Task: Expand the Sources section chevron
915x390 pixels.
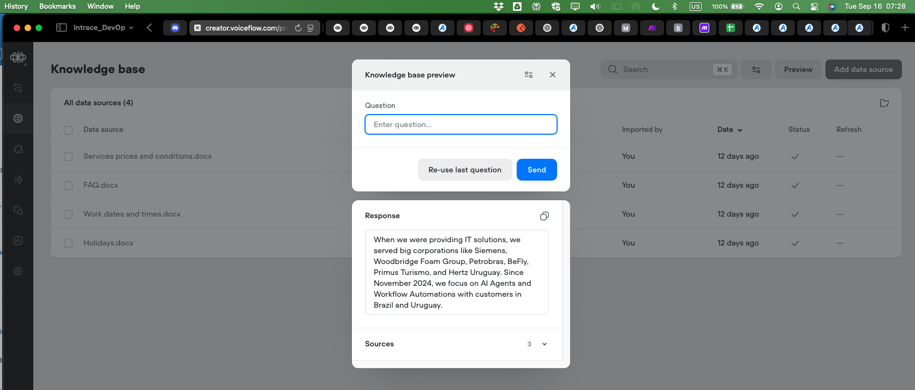Action: 545,344
